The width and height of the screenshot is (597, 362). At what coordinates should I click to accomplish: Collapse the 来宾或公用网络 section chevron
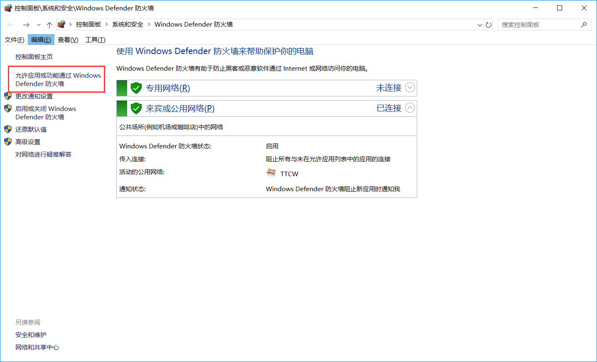(x=410, y=108)
